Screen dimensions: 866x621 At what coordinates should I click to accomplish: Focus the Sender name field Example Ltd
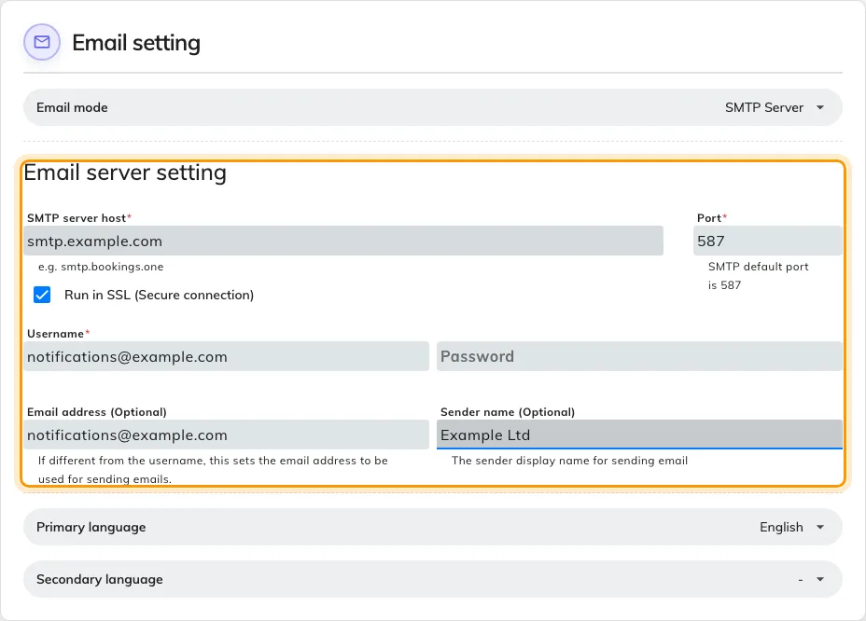(x=639, y=435)
